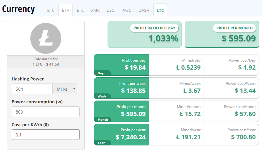The width and height of the screenshot is (262, 151).
Task: Select the PASC currency tab
Action: pyautogui.click(x=126, y=11)
